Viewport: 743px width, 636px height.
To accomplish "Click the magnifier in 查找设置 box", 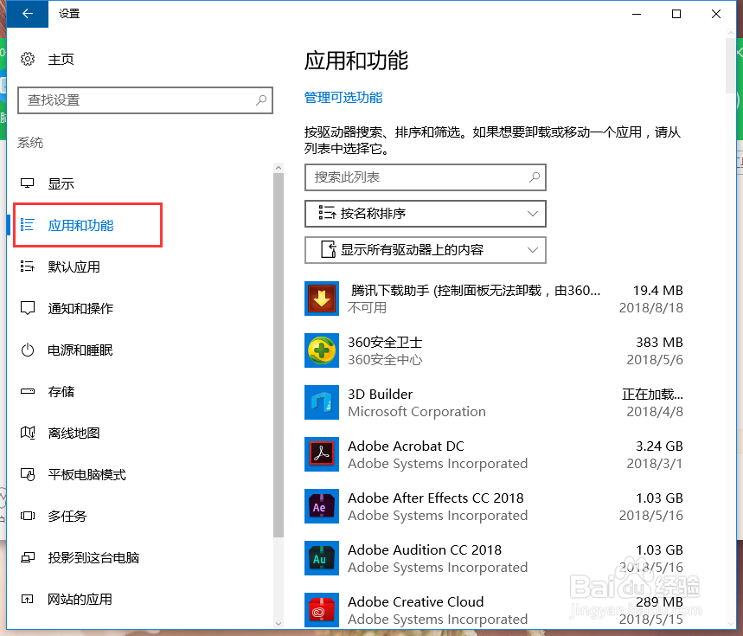I will click(x=261, y=100).
